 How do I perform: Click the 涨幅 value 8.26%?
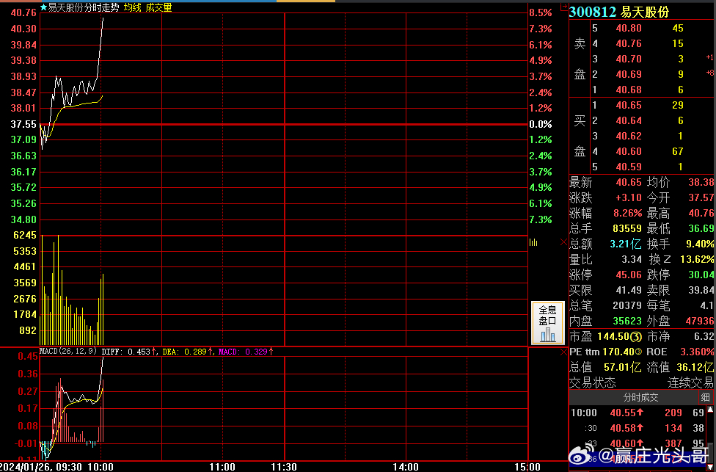pyautogui.click(x=628, y=214)
